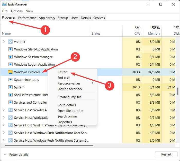Click the Windows Session Manager icon
180x161 pixels.
(10, 57)
